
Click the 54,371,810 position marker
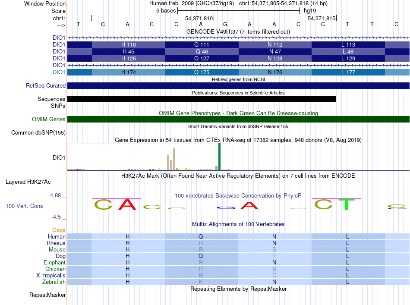coord(199,18)
